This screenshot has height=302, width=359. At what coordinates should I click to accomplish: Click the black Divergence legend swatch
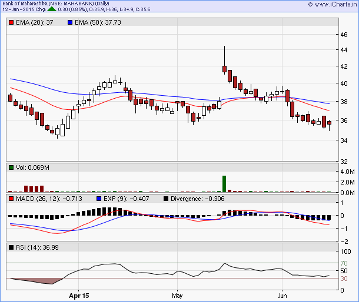pyautogui.click(x=166, y=199)
